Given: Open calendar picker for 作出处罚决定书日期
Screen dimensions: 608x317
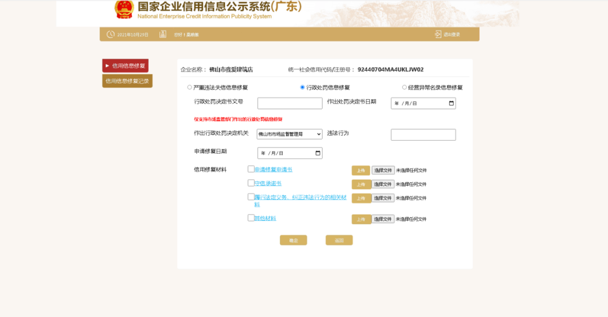Looking at the screenshot, I should coord(451,103).
